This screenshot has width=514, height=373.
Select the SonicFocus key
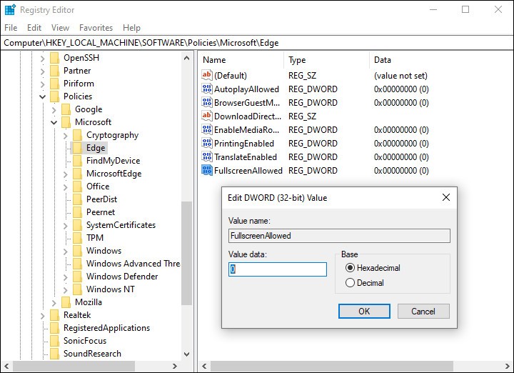click(x=85, y=341)
